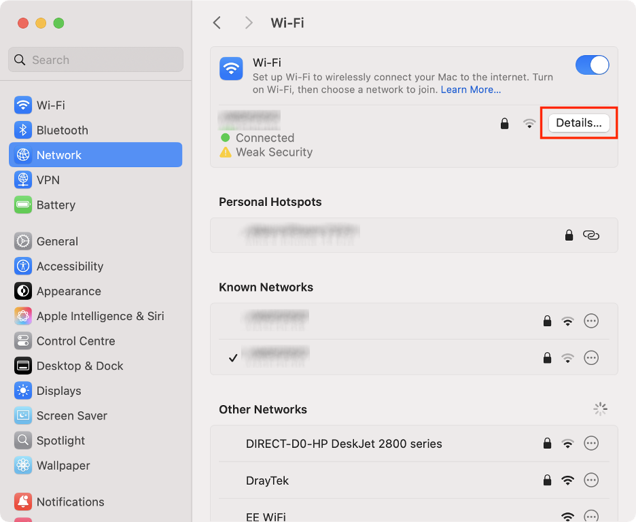
Task: Click the checkmark next to second known network
Action: coord(233,358)
